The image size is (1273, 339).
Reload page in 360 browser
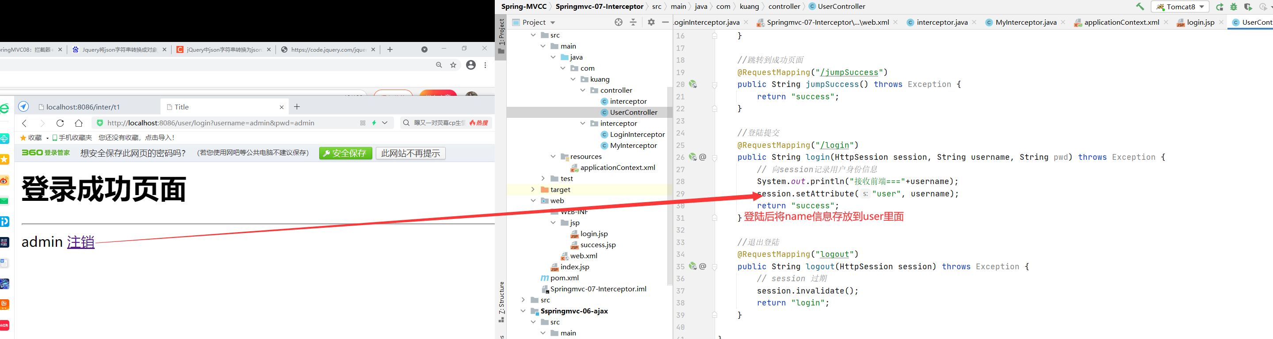coord(60,123)
